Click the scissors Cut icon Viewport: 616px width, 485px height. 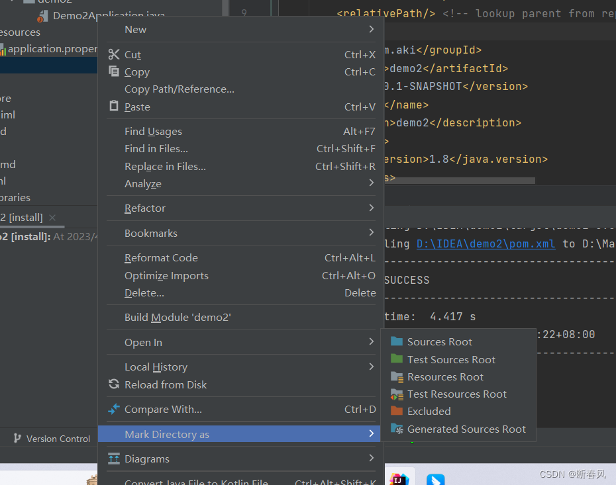tap(115, 54)
